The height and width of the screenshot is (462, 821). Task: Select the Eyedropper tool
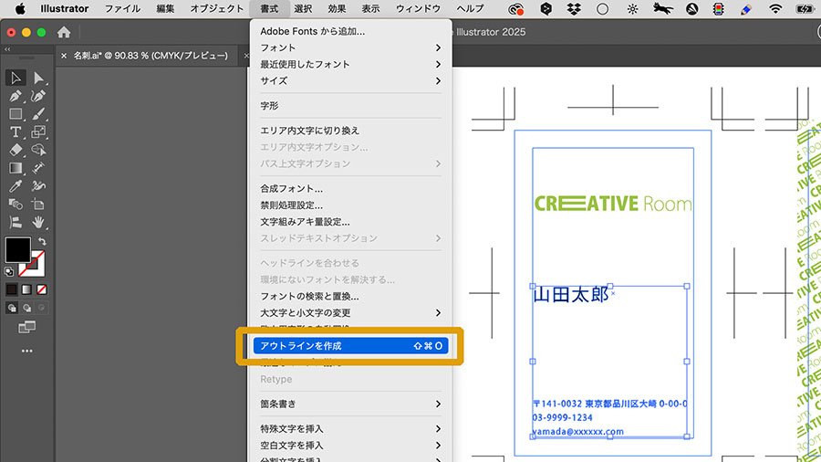[x=16, y=186]
